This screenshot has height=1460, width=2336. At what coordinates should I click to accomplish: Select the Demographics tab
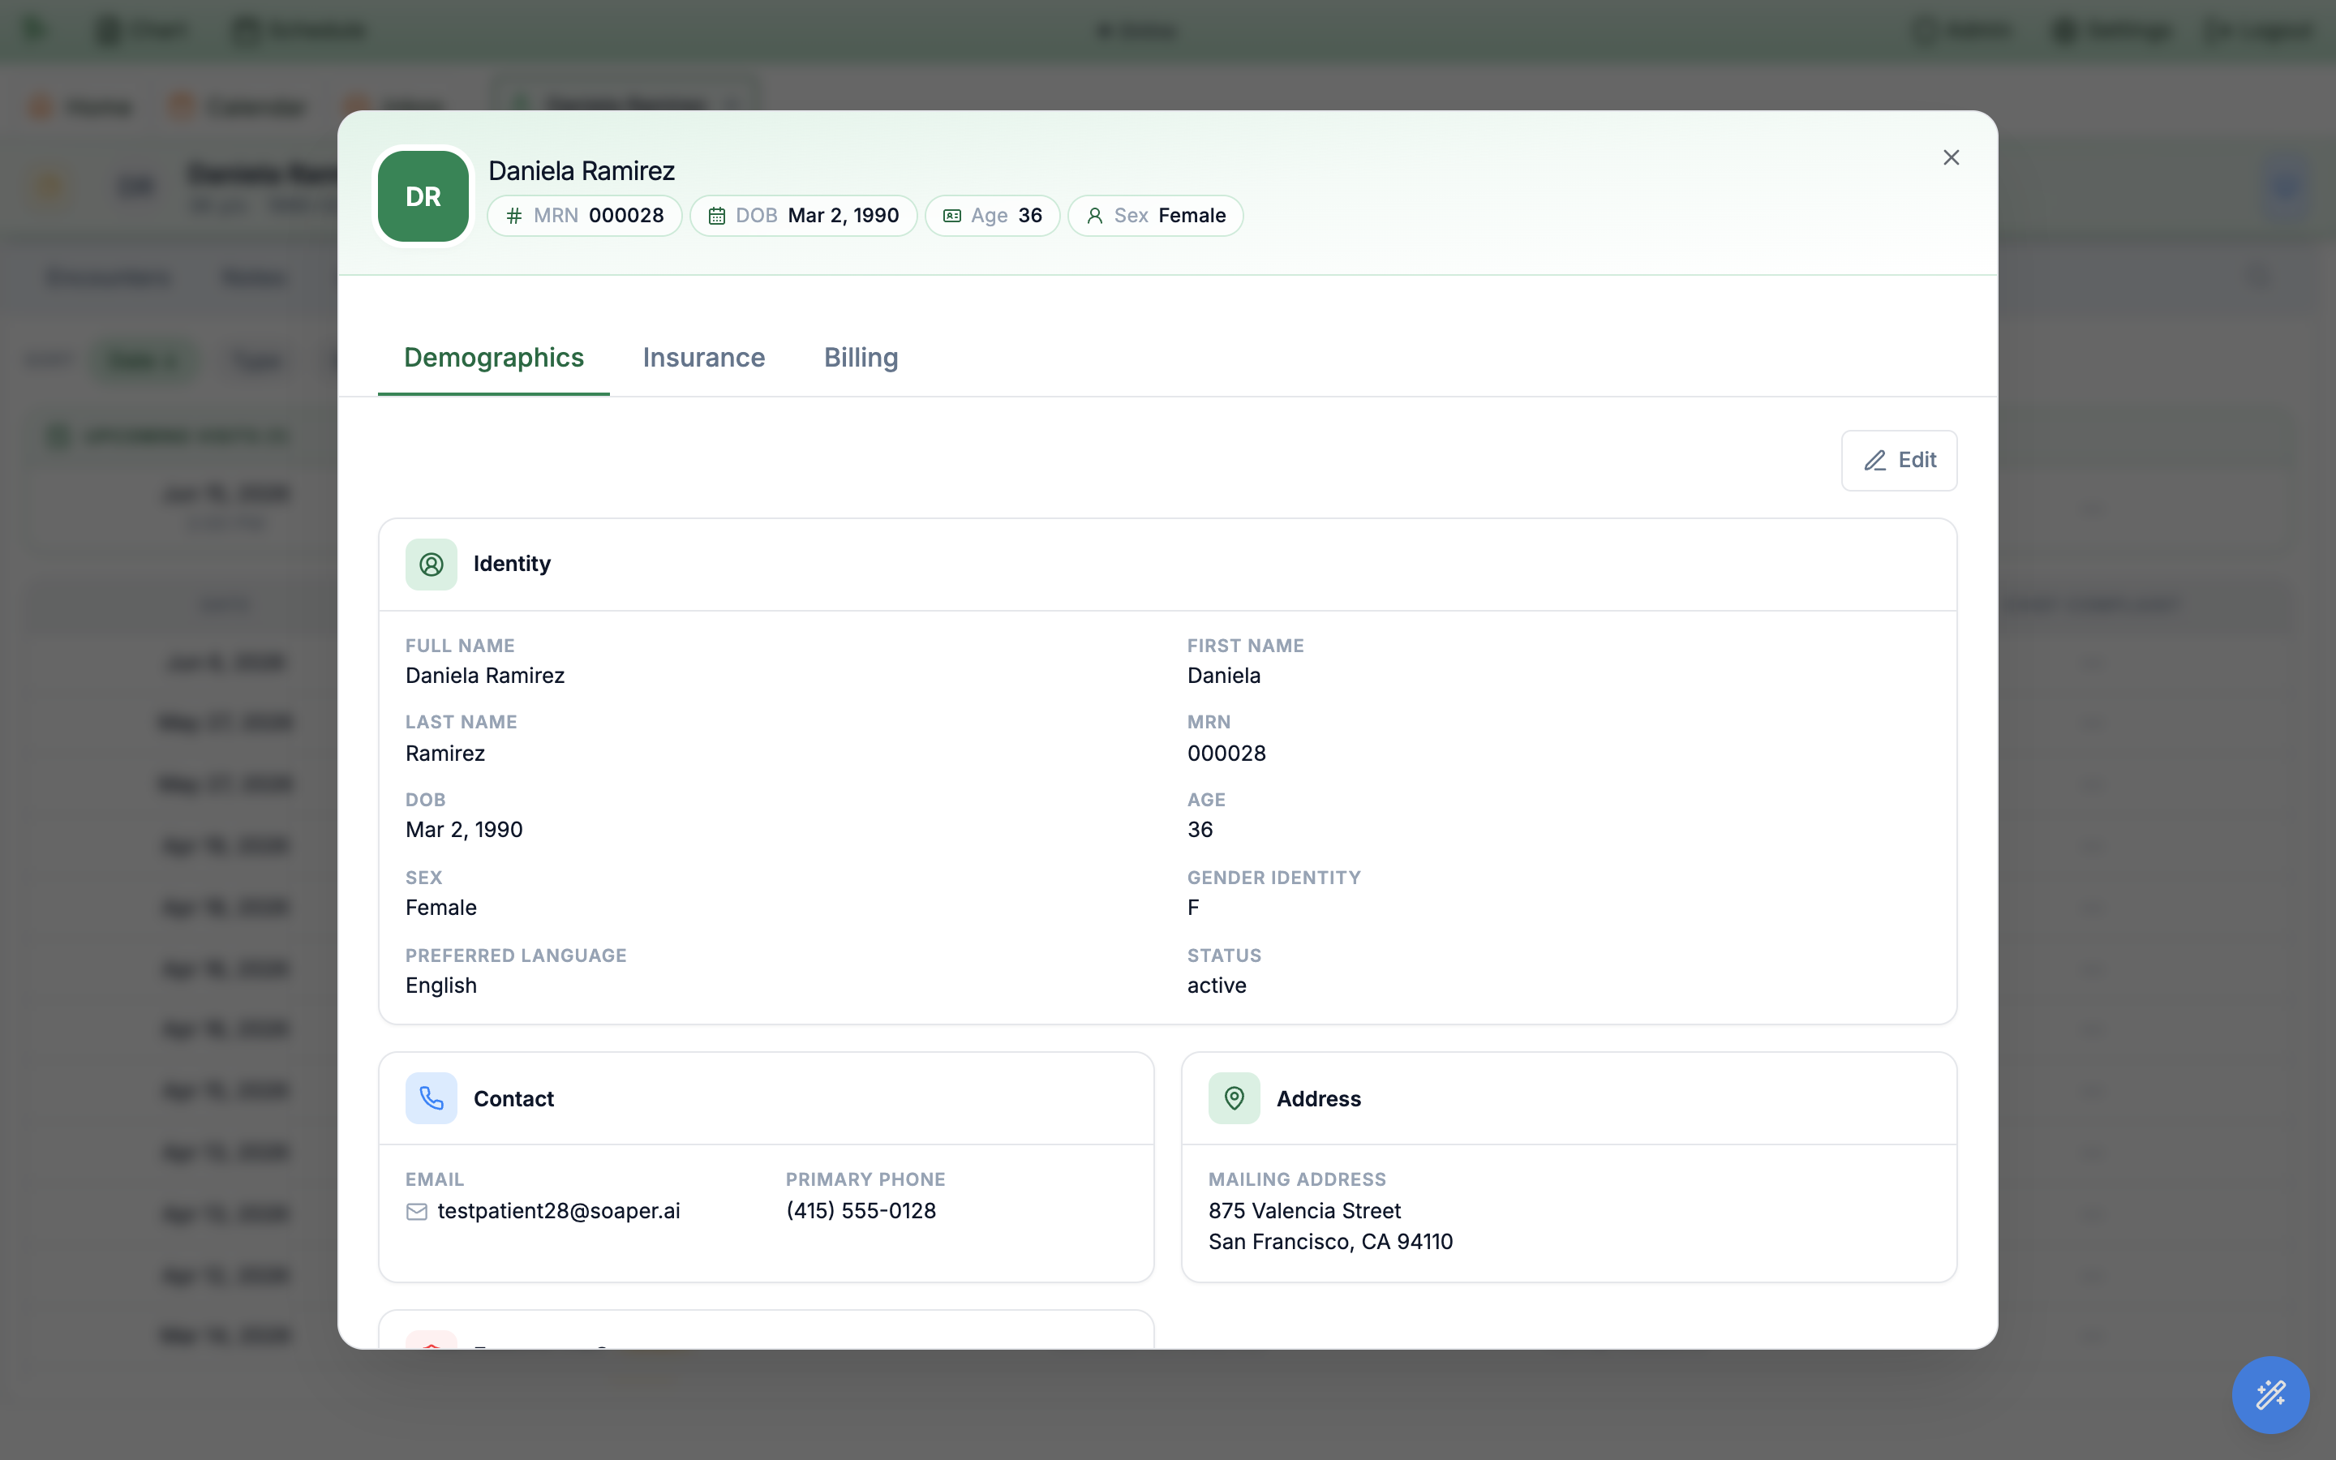[493, 357]
